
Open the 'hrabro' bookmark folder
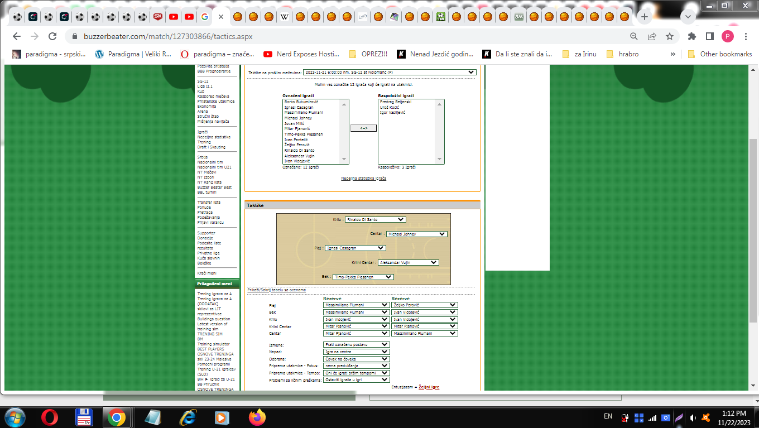622,54
